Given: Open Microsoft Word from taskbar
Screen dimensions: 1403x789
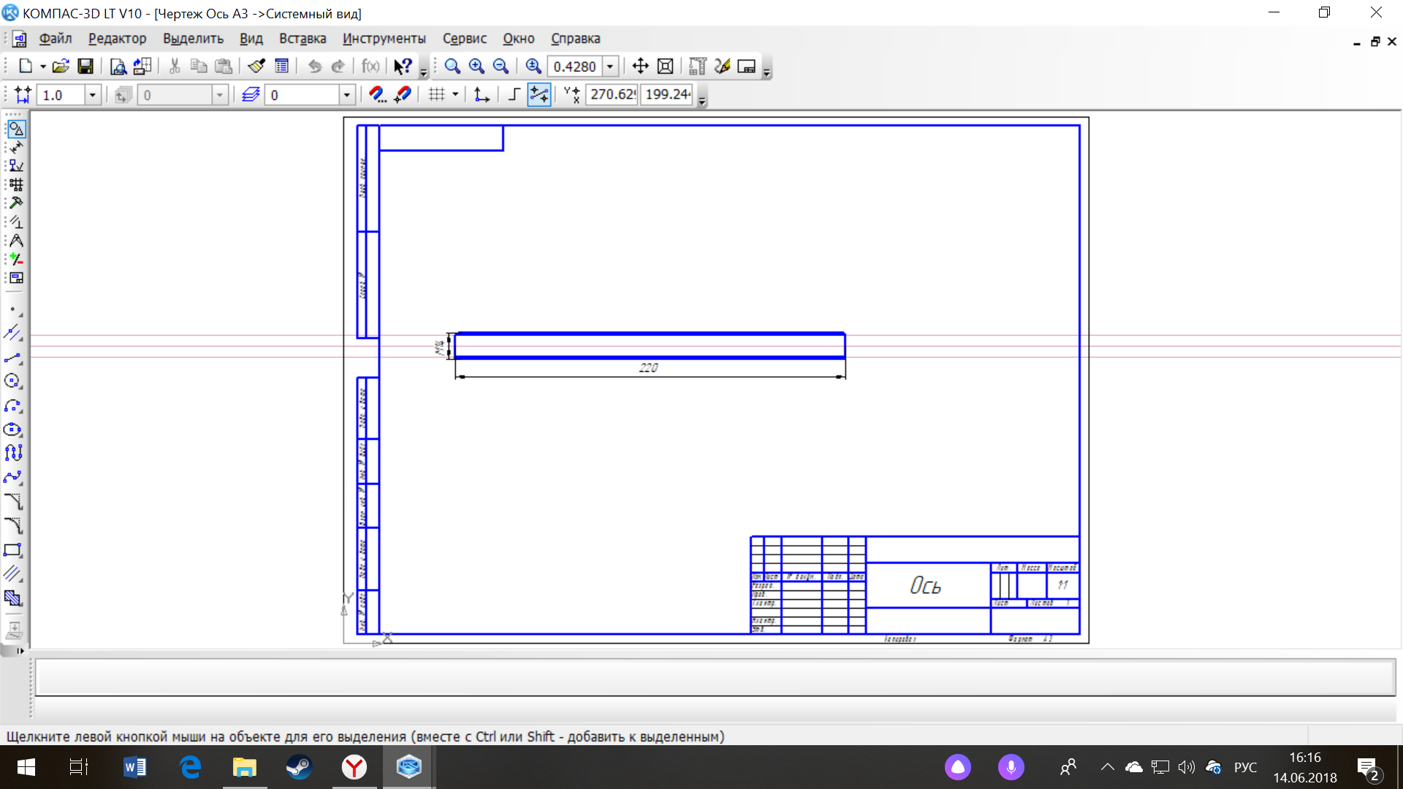Looking at the screenshot, I should pos(134,767).
